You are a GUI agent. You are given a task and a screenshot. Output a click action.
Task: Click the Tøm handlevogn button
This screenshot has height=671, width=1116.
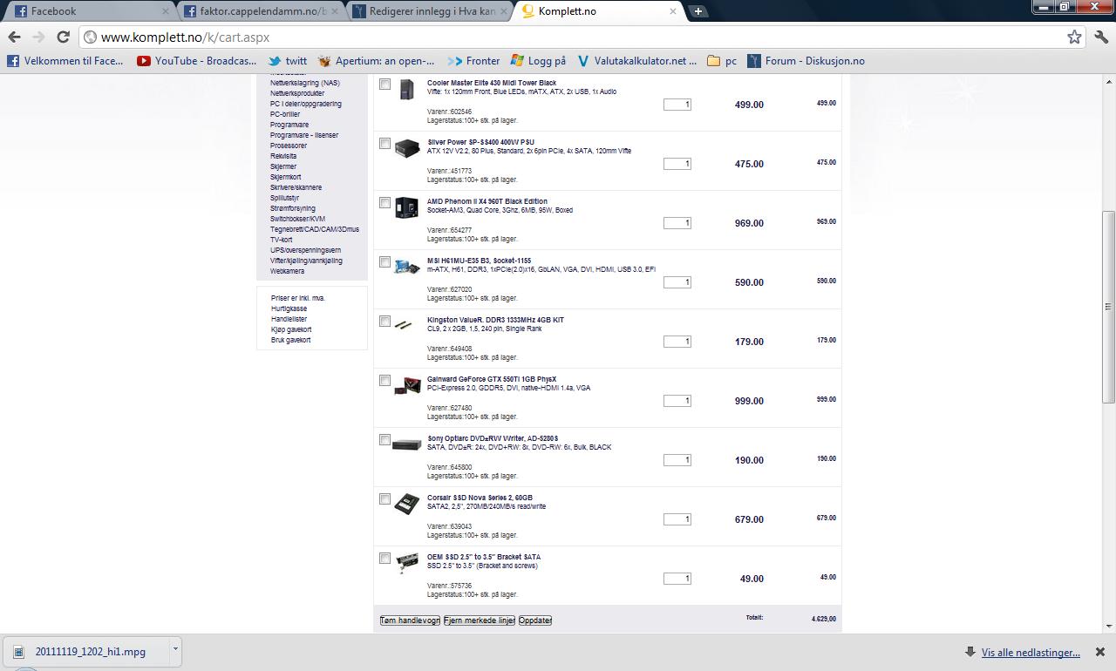(x=410, y=620)
